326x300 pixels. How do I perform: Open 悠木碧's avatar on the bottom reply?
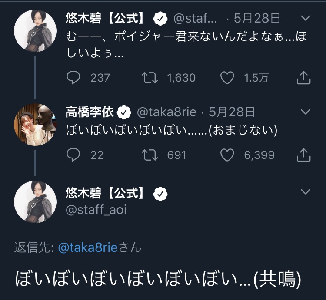pyautogui.click(x=35, y=202)
